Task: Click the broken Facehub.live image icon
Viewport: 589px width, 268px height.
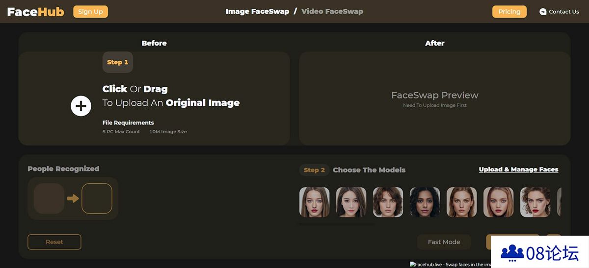Action: [413, 265]
